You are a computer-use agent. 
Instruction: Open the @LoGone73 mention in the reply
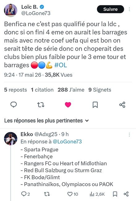[x=67, y=141]
